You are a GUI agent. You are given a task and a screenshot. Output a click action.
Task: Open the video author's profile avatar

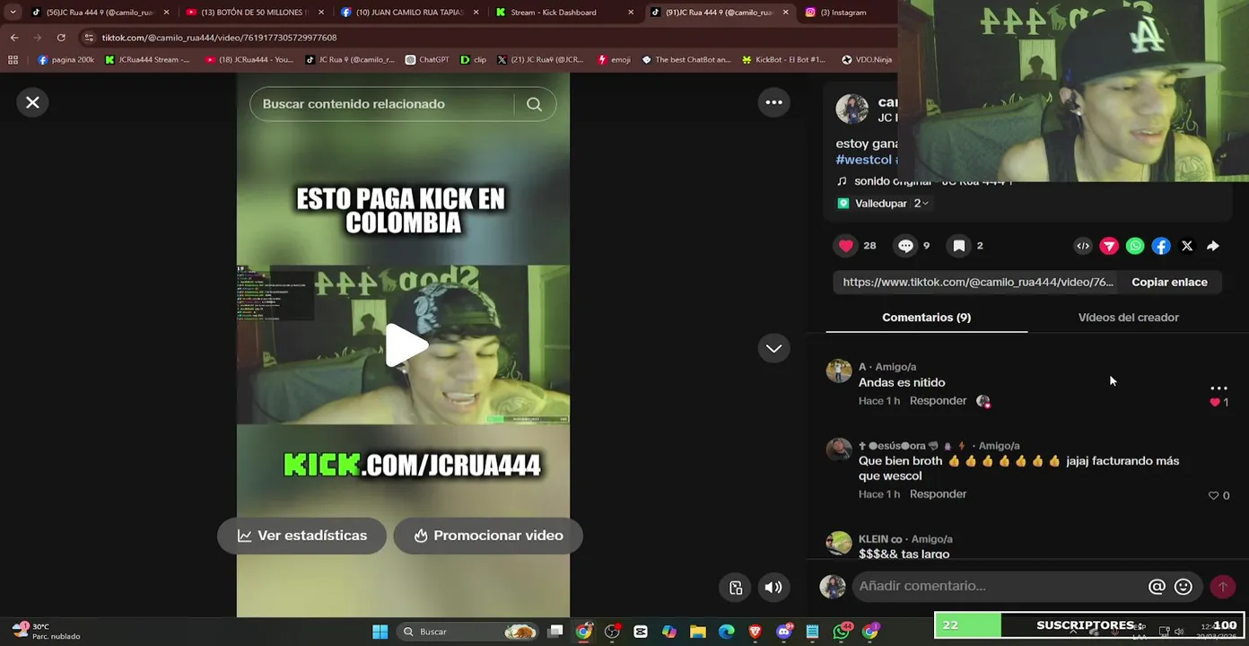pos(852,109)
